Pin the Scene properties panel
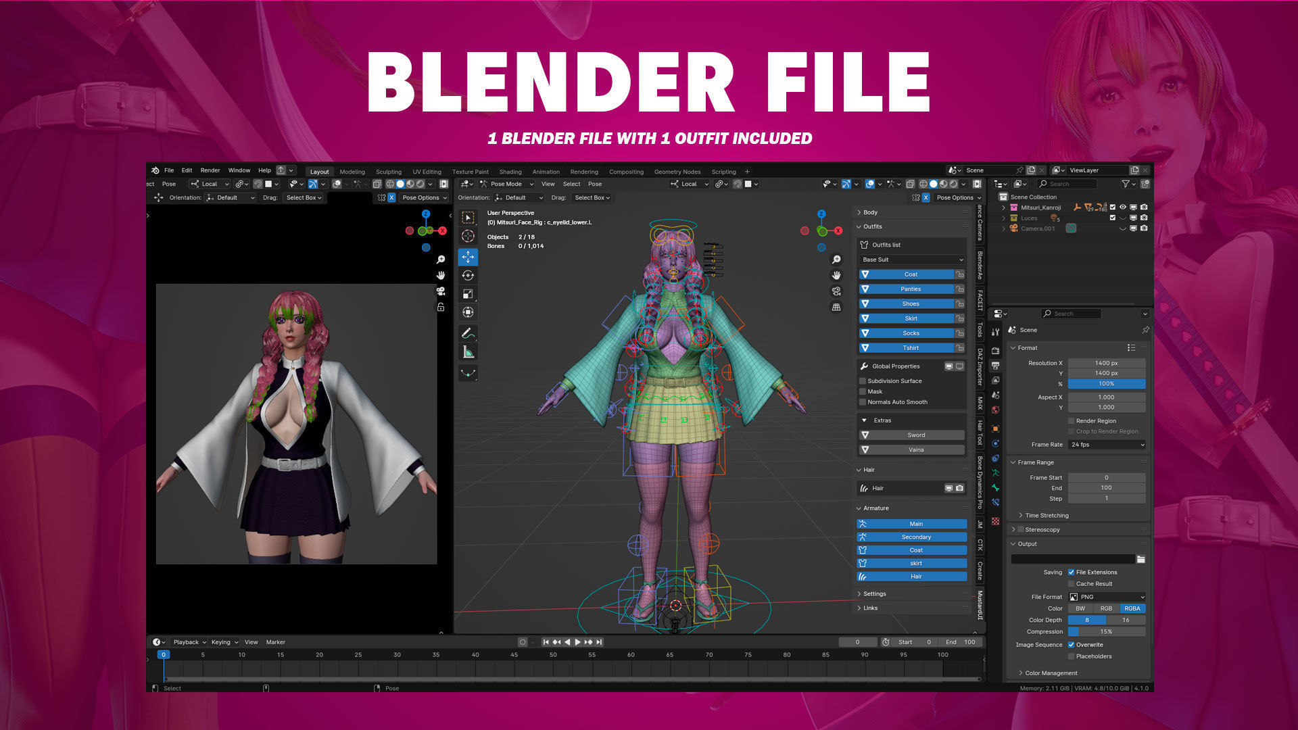The width and height of the screenshot is (1298, 730). (x=1145, y=330)
